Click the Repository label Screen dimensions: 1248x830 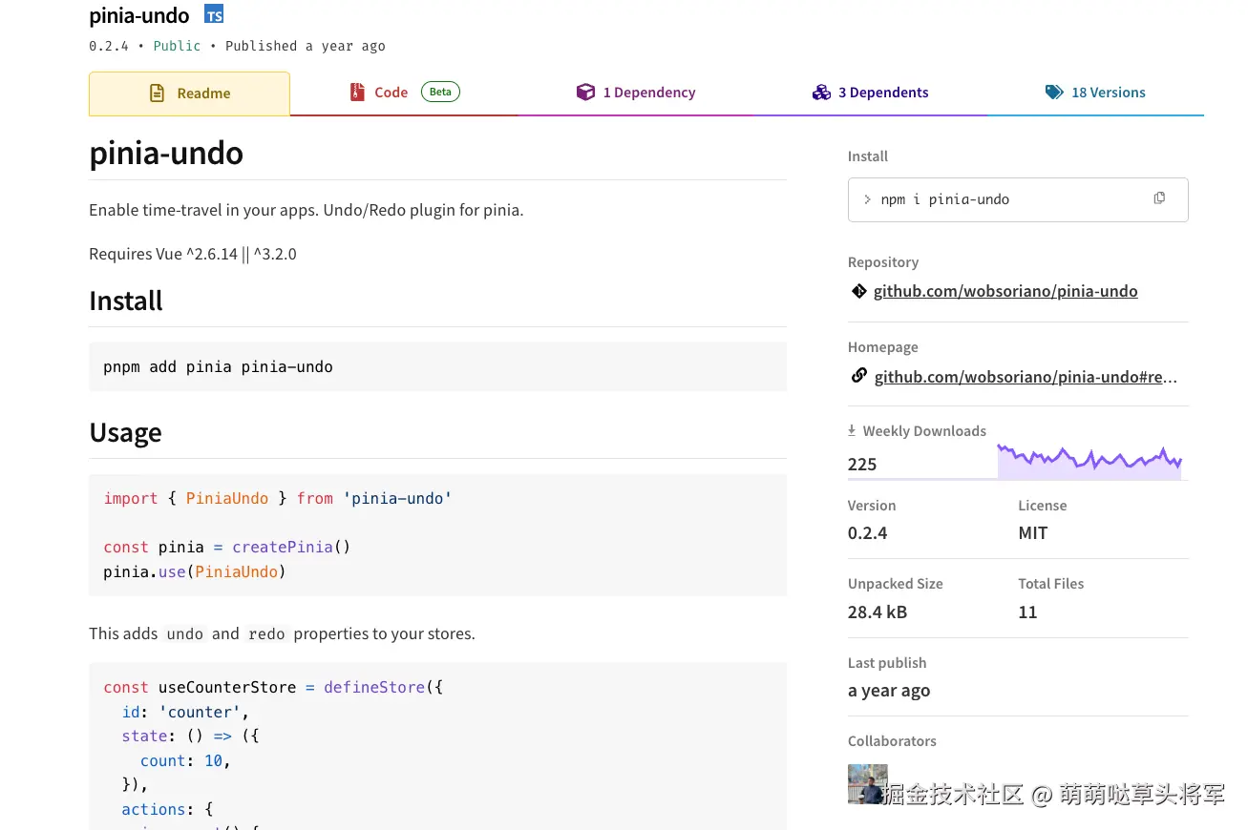point(883,261)
